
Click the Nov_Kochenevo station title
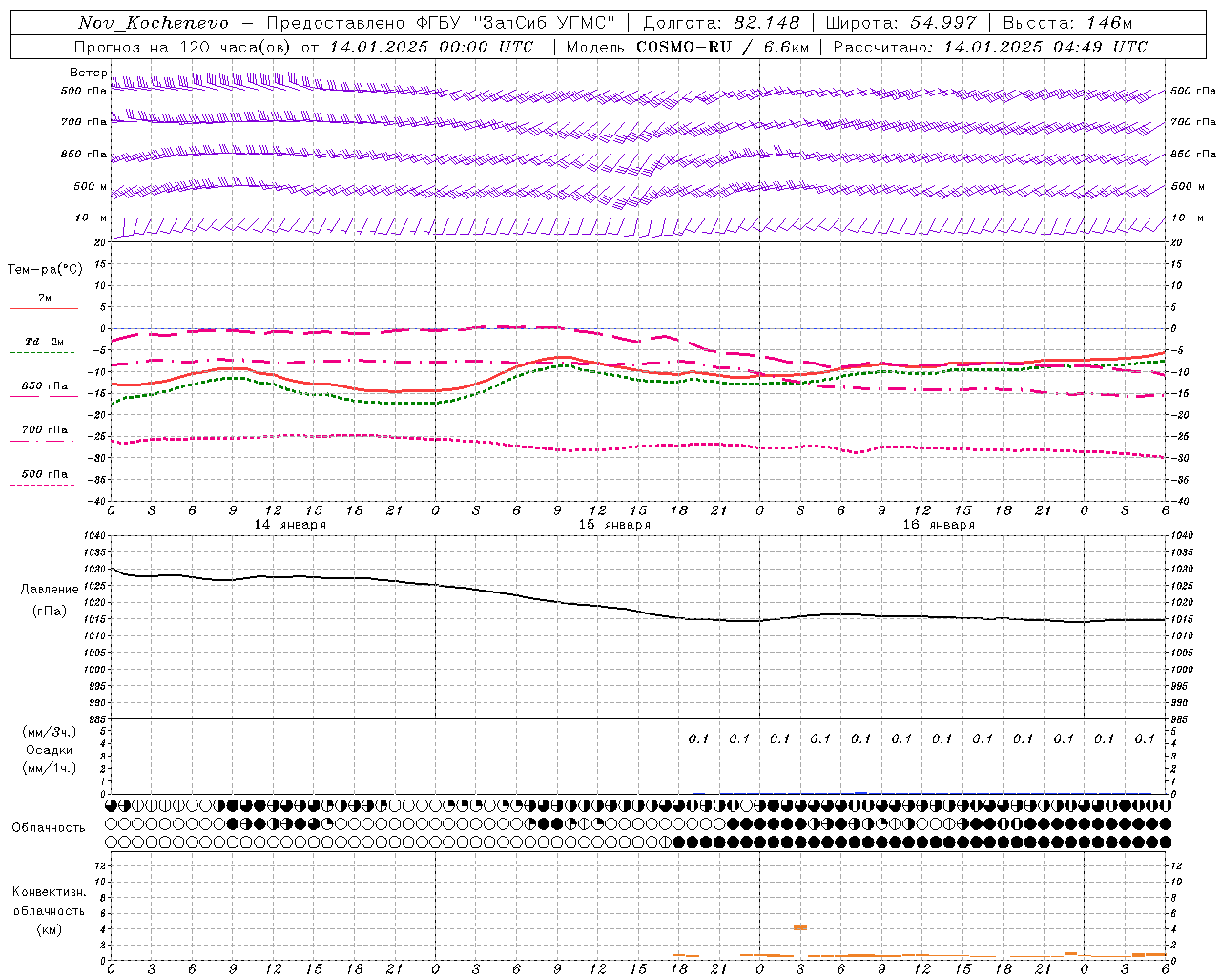tap(154, 23)
